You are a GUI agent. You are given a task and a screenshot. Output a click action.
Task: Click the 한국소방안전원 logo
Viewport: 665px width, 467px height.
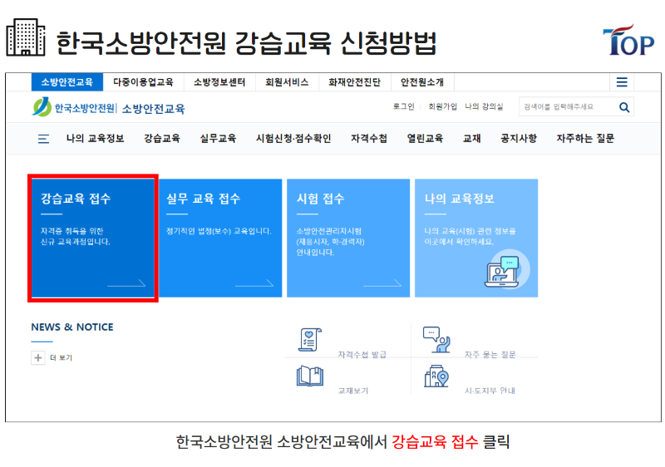[73, 108]
